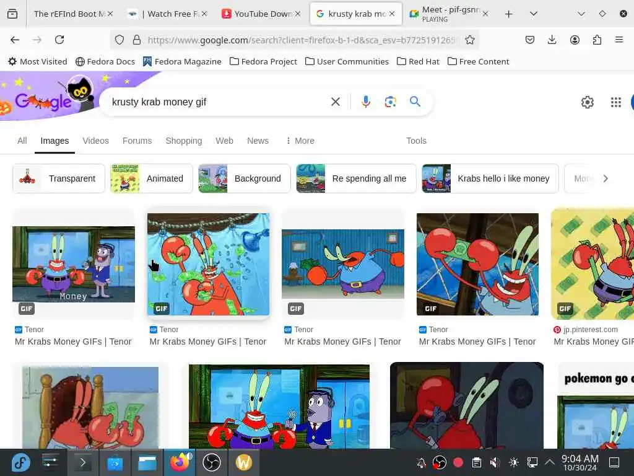Close the krusty krab search tab
The width and height of the screenshot is (634, 476).
[392, 14]
